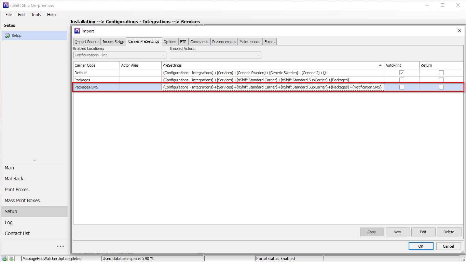Click the Setup gear icon in sidebar
The image size is (466, 262).
(x=7, y=36)
